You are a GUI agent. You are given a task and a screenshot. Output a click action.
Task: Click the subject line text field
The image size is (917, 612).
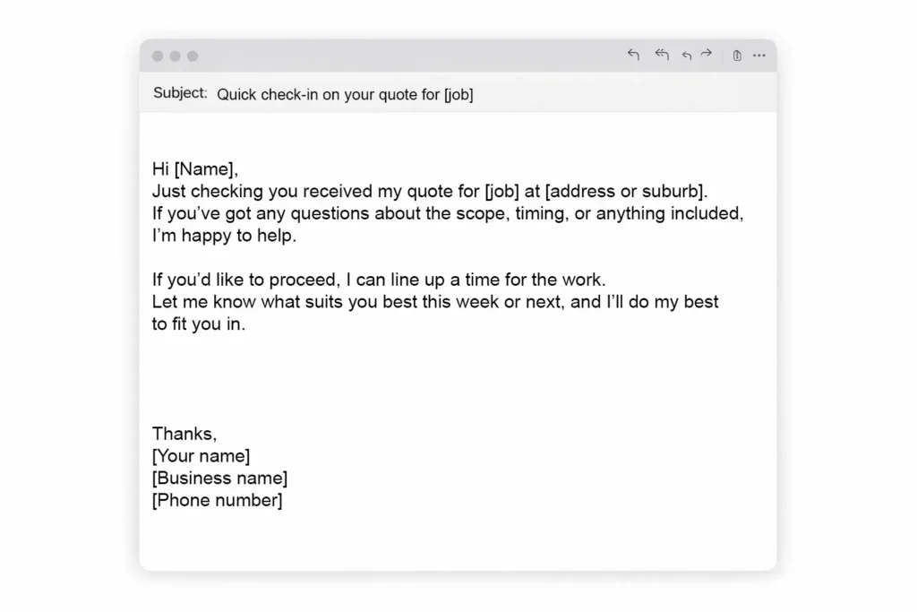click(345, 94)
